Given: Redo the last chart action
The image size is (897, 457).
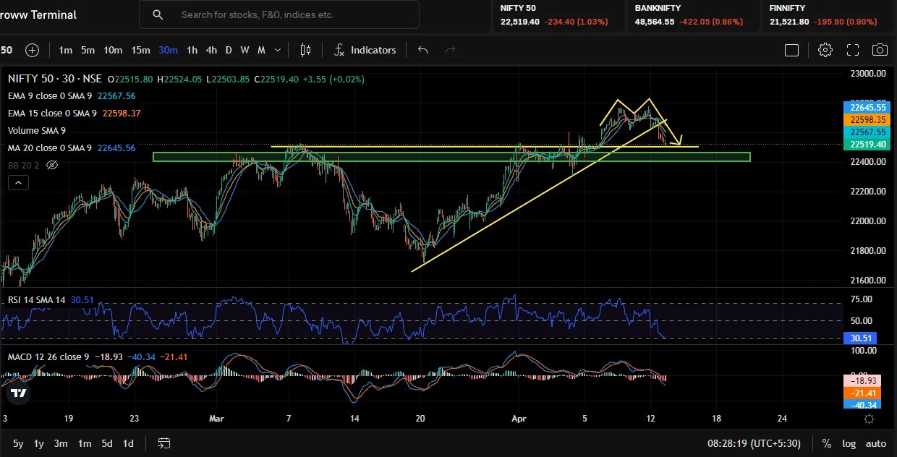Looking at the screenshot, I should point(450,50).
